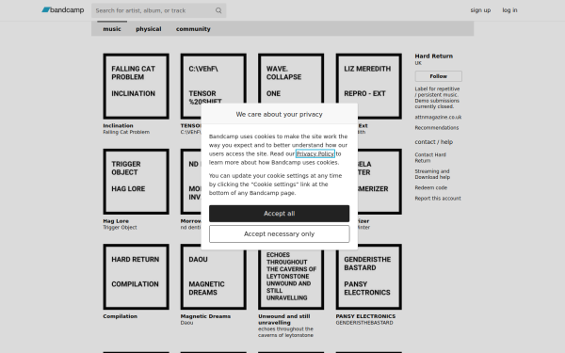The height and width of the screenshot is (353, 565).
Task: Switch to the music tab
Action: [x=112, y=29]
